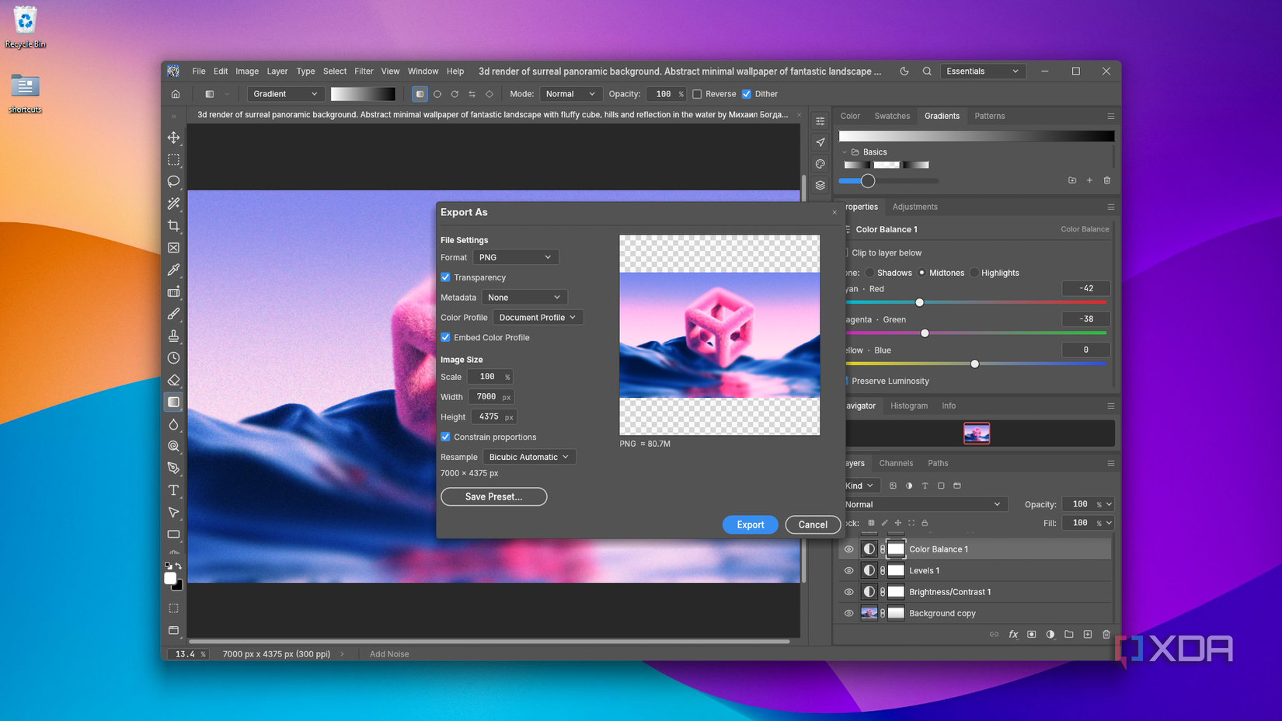Open the Resample Bicubic Automatic dropdown
1282x721 pixels.
(529, 457)
